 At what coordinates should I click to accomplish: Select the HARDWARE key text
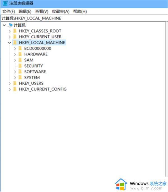point(36,54)
